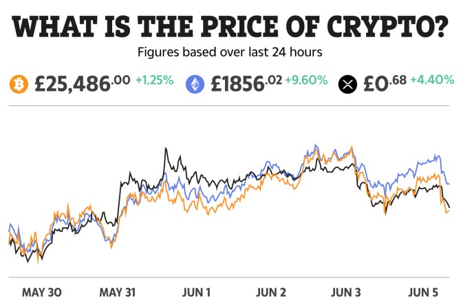The image size is (461, 307).
Task: Select the £0.68 XRP price
Action: 385,83
